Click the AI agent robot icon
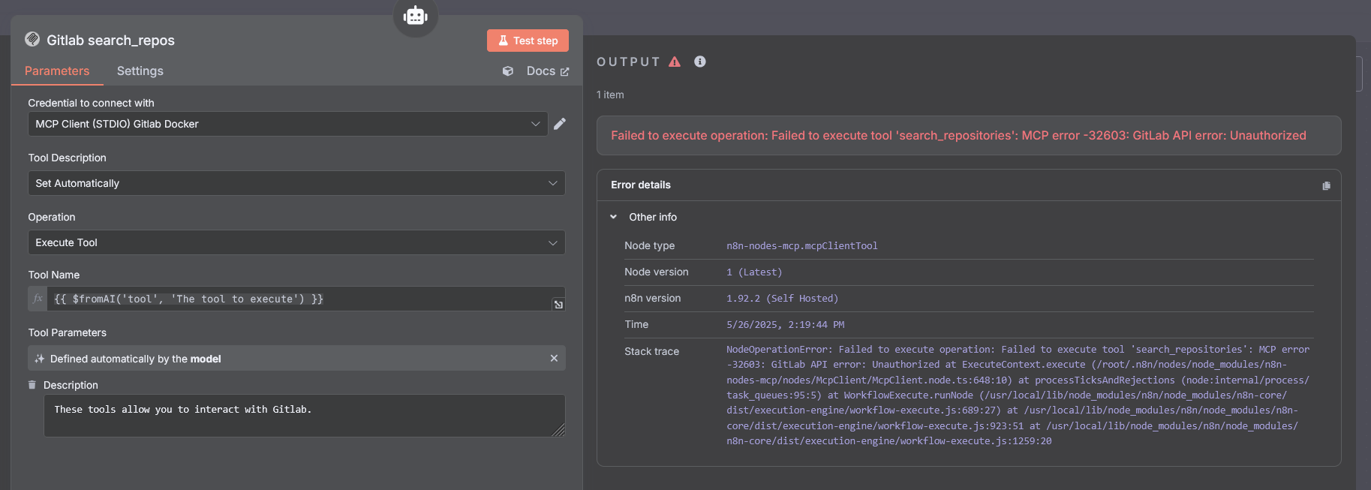The image size is (1371, 490). tap(415, 15)
